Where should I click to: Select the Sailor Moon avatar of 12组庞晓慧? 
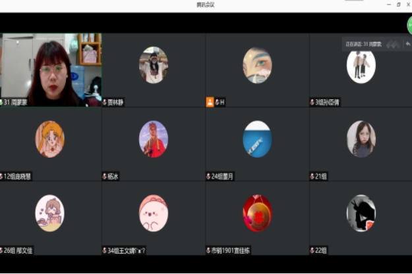(49, 139)
